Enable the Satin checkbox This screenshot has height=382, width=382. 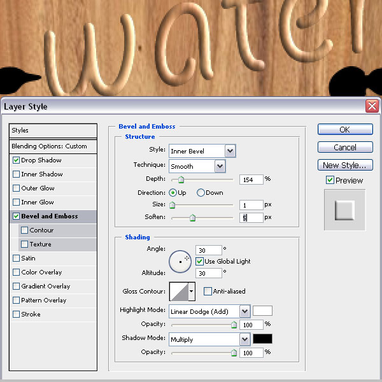click(16, 258)
